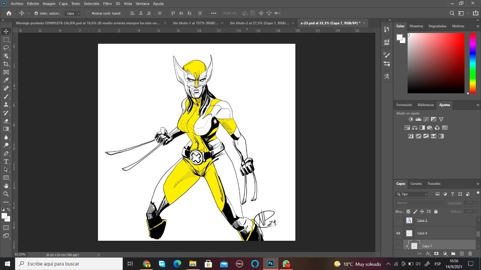481x270 pixels.
Task: Select the Hand tool
Action: pos(6,186)
